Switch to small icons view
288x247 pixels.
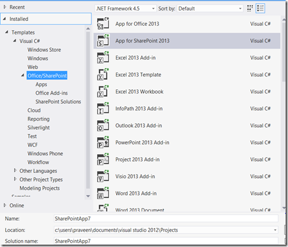coord(250,8)
